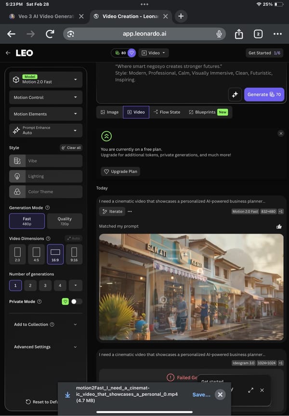Switch to the Image tab
The width and height of the screenshot is (289, 416).
(109, 112)
